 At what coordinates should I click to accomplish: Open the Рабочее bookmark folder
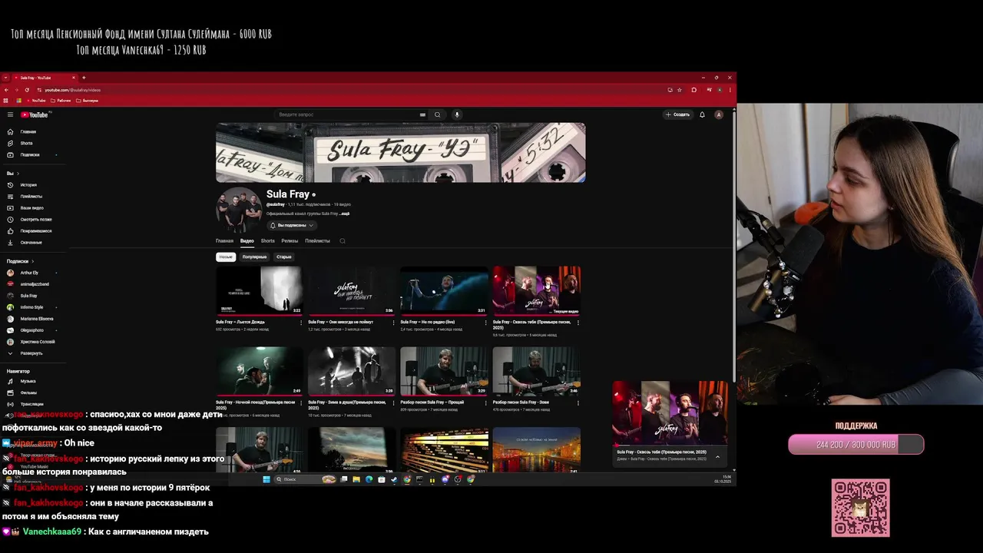61,101
